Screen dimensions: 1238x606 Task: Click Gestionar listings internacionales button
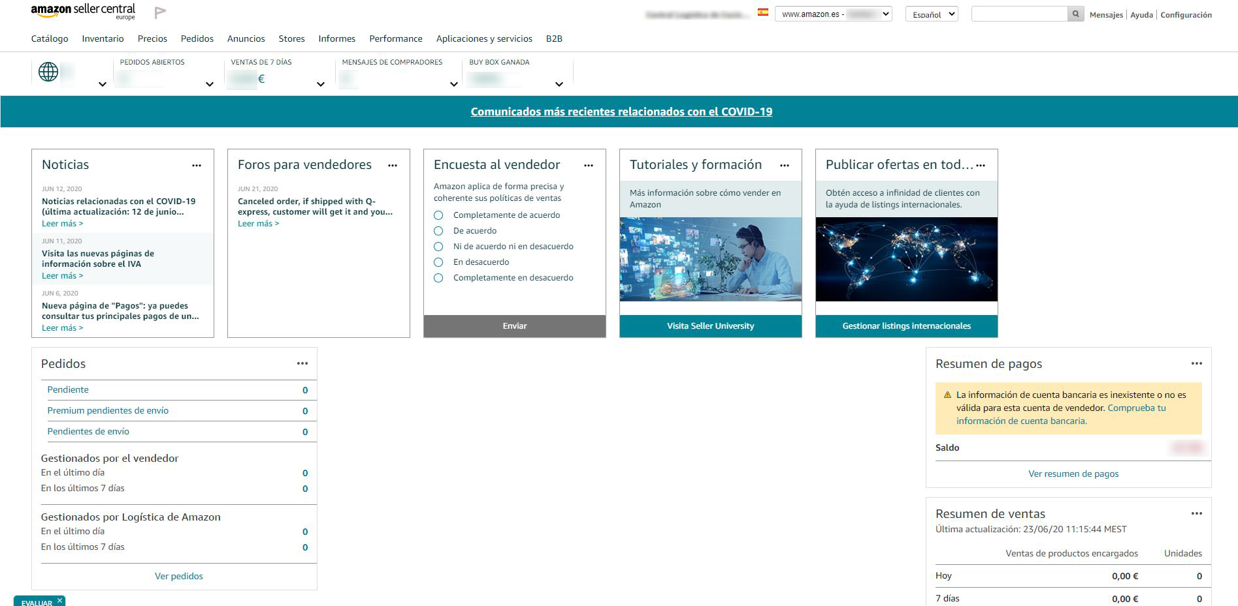[x=907, y=326]
